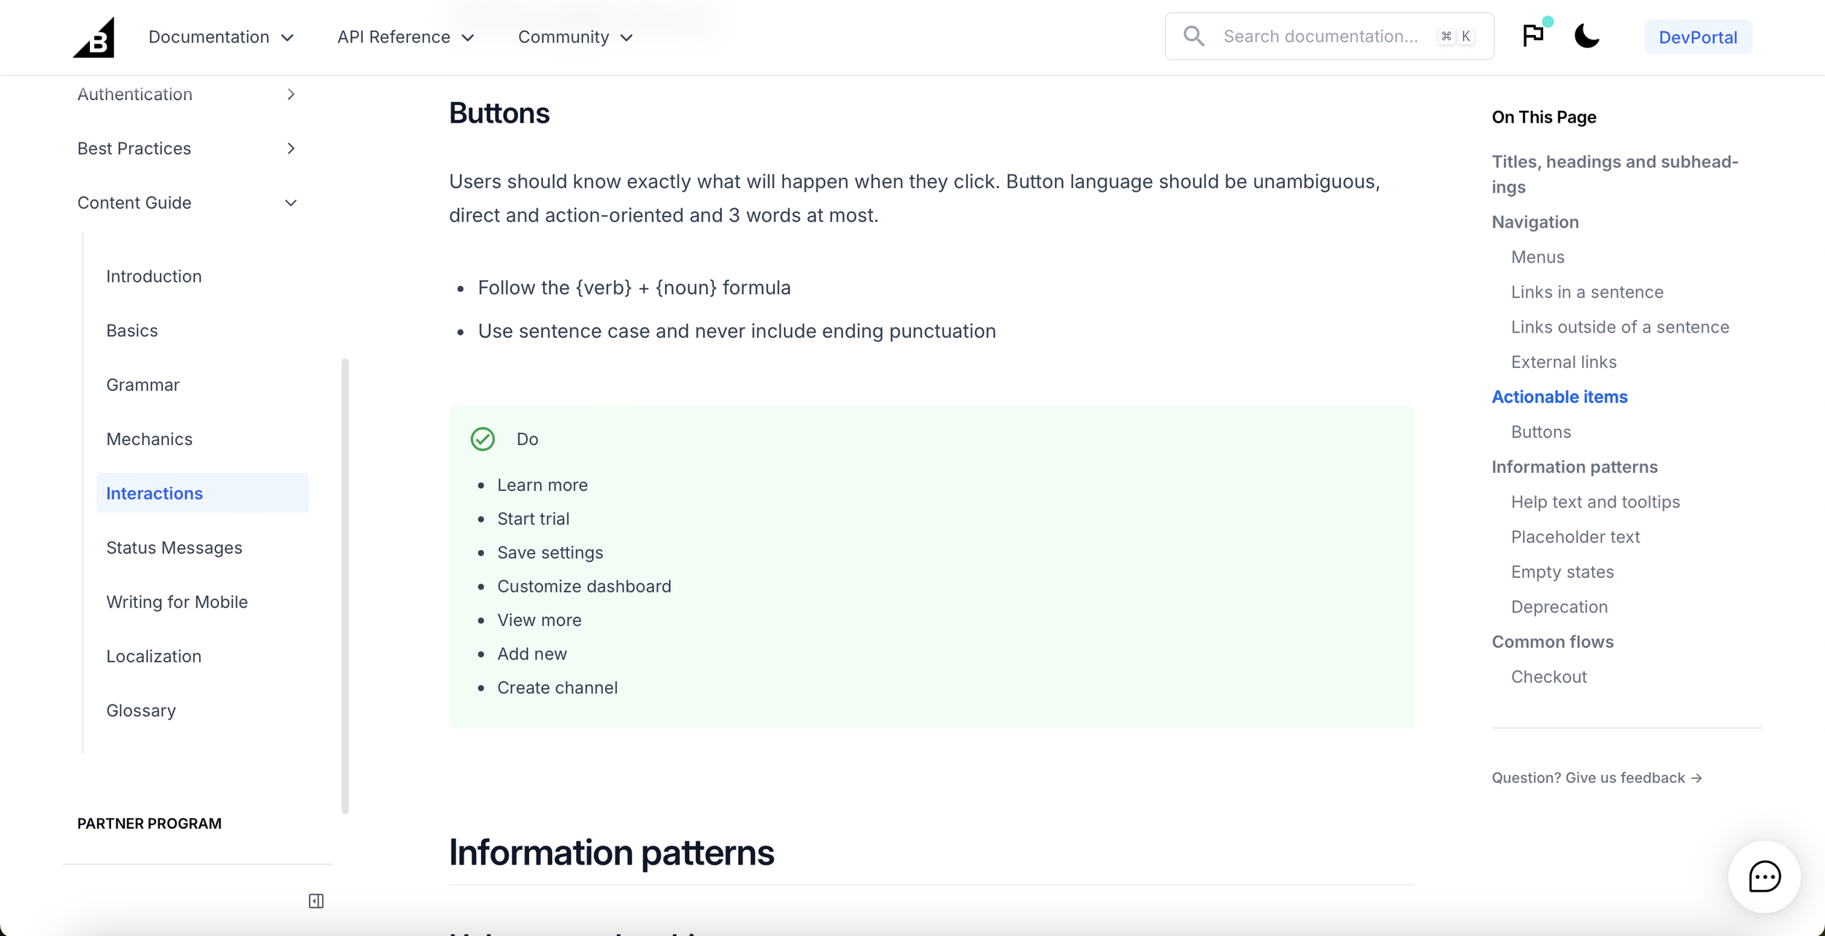
Task: Open the flag announcements icon
Action: [1533, 36]
